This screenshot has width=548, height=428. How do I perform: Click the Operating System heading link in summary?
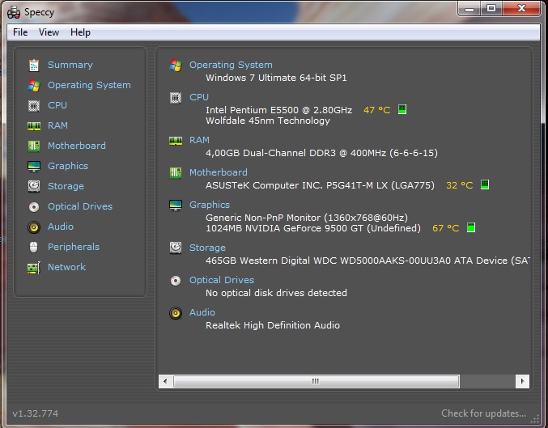tap(231, 65)
